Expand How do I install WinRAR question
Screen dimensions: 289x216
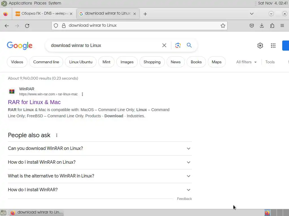(x=100, y=190)
